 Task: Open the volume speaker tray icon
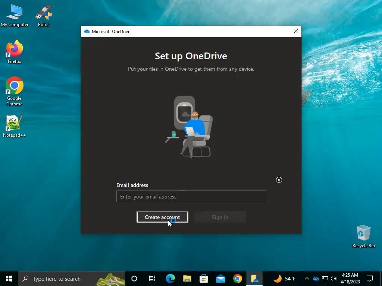click(x=334, y=279)
